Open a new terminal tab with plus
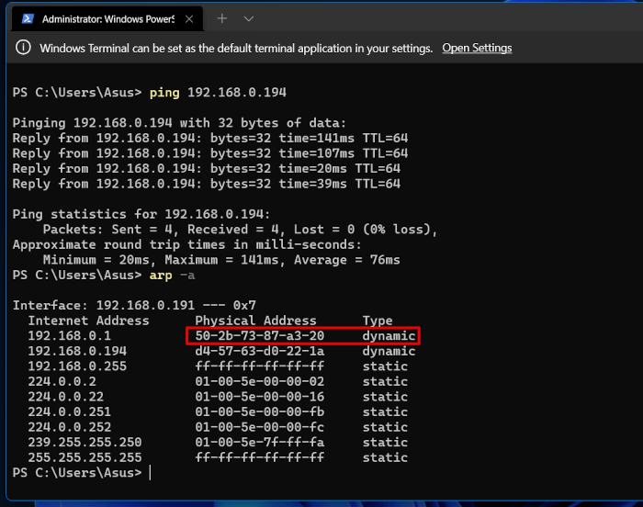Image resolution: width=643 pixels, height=507 pixels. tap(222, 18)
